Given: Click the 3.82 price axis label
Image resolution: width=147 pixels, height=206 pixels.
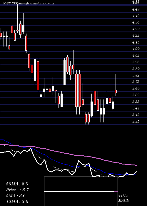Looking at the screenshot, I should click(136, 75).
